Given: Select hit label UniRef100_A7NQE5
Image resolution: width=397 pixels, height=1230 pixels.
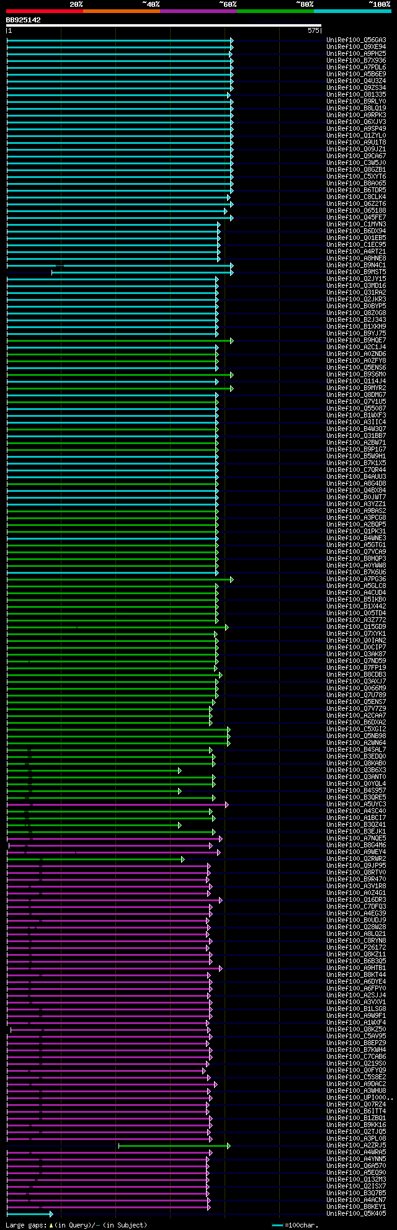Looking at the screenshot, I should click(356, 838).
